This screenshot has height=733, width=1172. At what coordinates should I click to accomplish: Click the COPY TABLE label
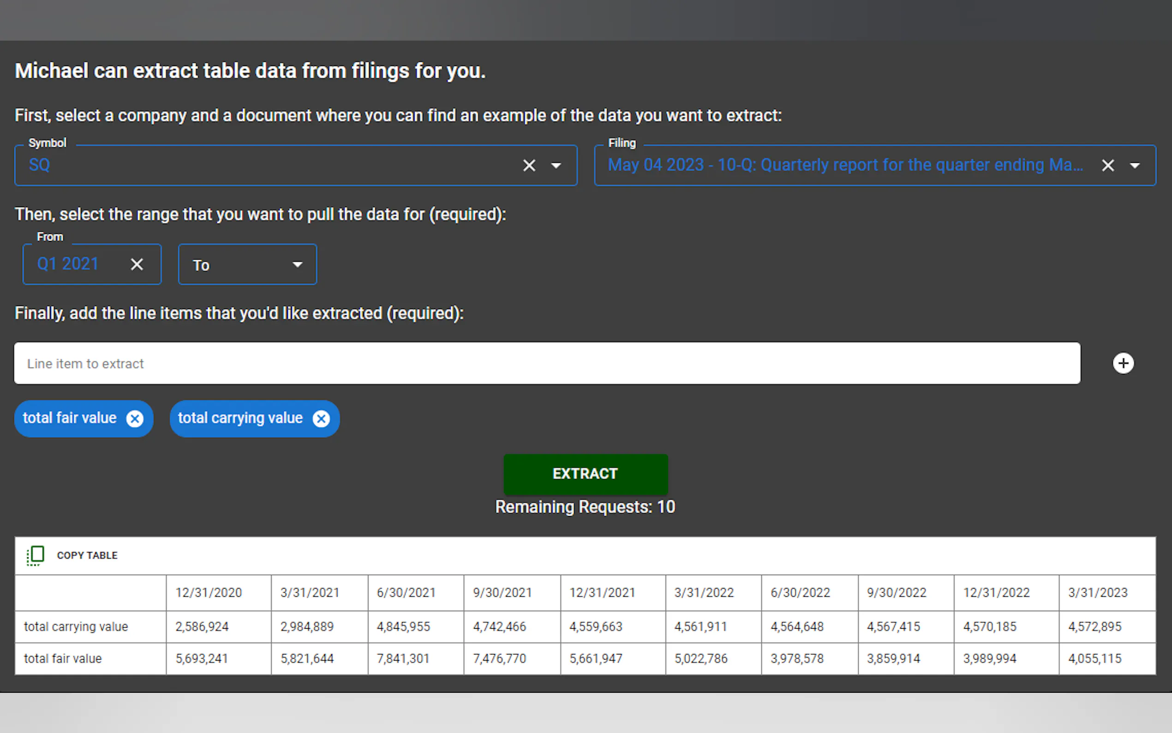(87, 556)
